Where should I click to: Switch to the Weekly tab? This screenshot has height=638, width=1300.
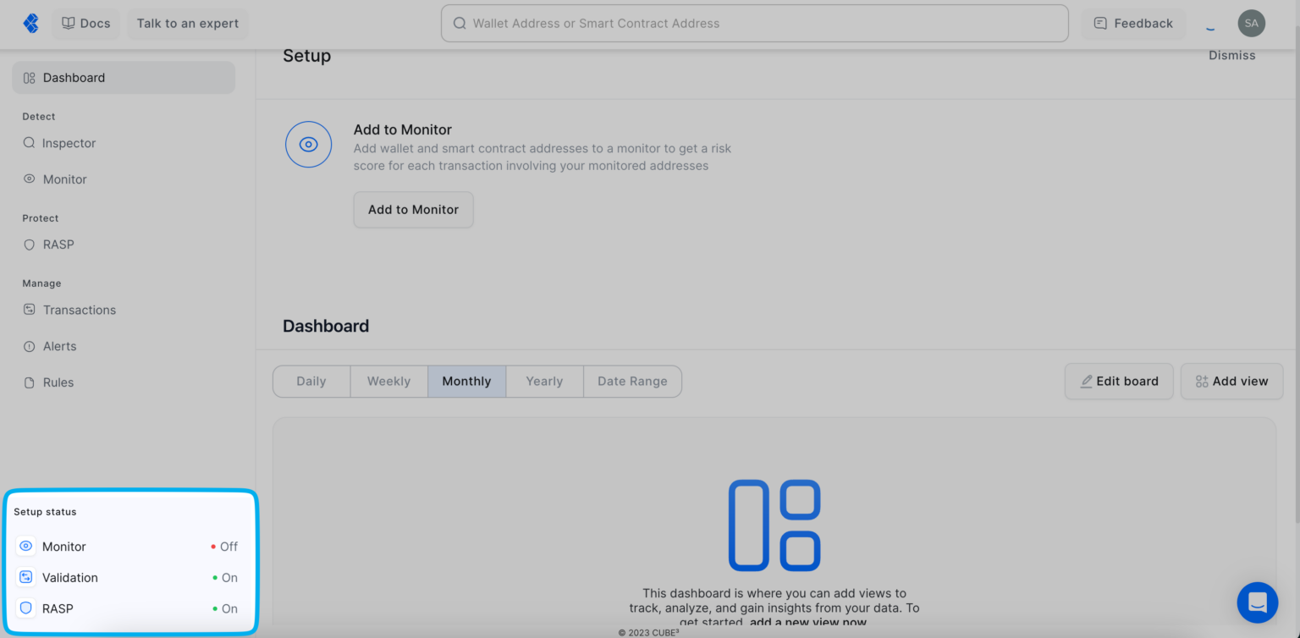coord(388,381)
